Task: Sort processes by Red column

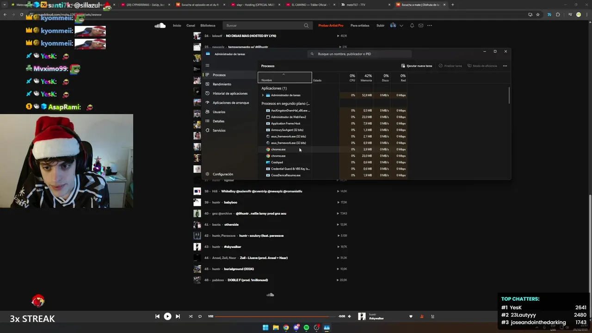Action: [402, 78]
